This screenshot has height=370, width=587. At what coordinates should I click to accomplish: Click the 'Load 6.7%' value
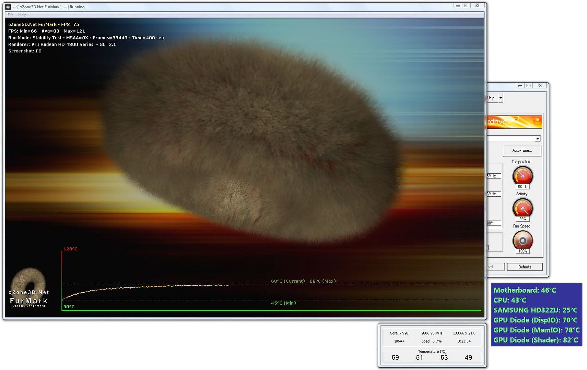[x=432, y=341]
